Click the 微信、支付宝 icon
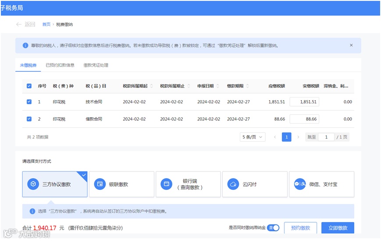 pyautogui.click(x=300, y=184)
